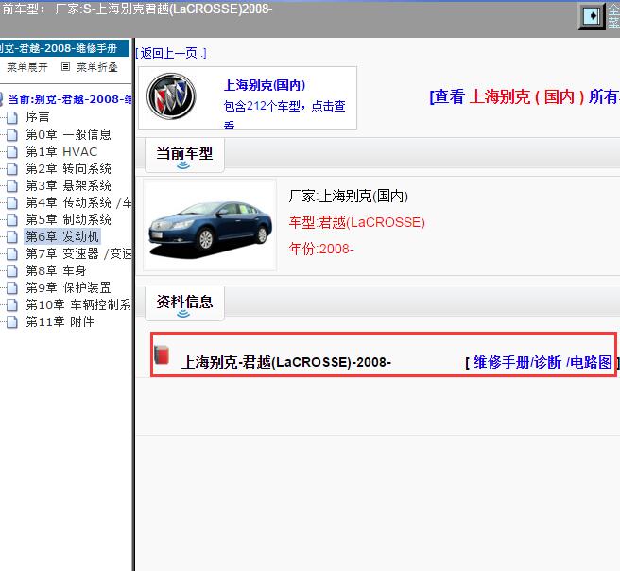This screenshot has height=571, width=620.
Task: Go back via 返回上一页 link
Action: pyautogui.click(x=171, y=53)
